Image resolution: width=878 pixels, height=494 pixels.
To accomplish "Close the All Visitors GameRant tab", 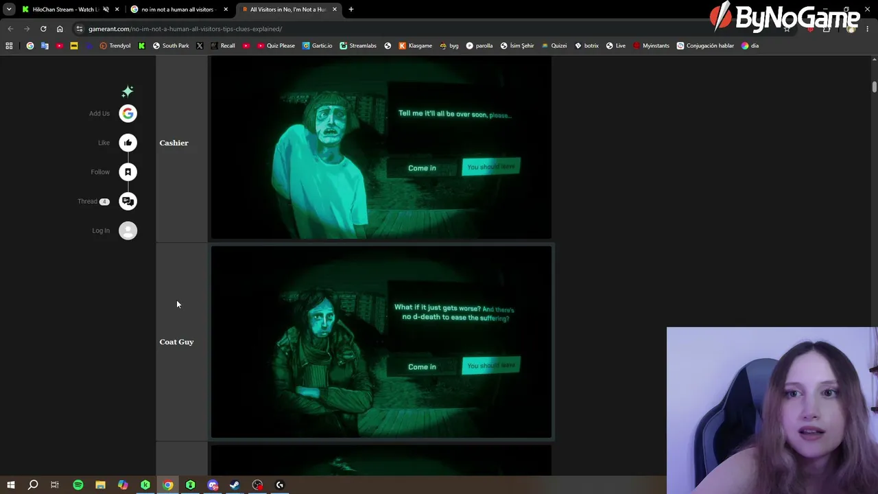I will (x=335, y=10).
